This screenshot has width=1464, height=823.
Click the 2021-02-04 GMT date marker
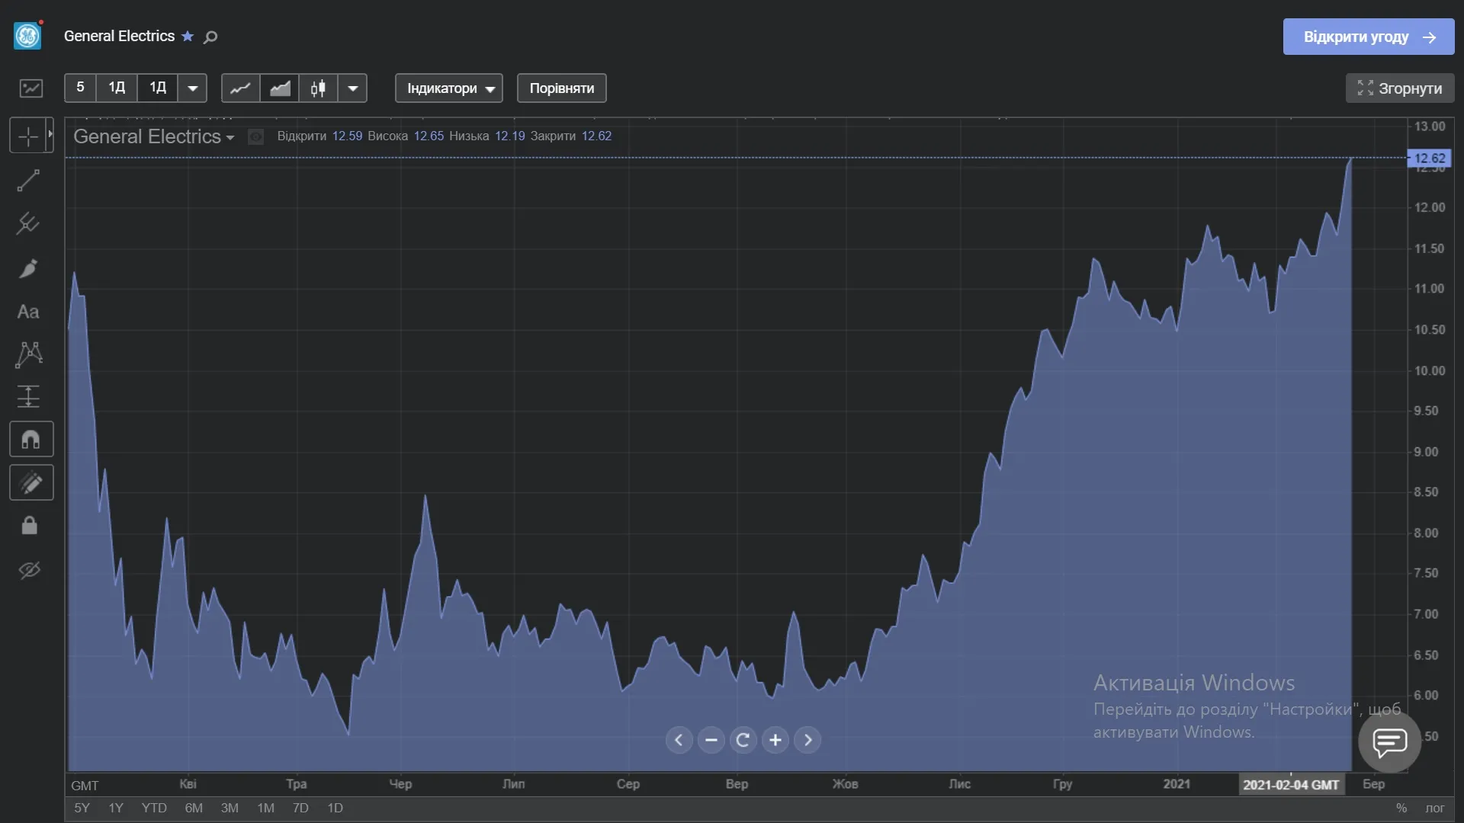(1291, 785)
